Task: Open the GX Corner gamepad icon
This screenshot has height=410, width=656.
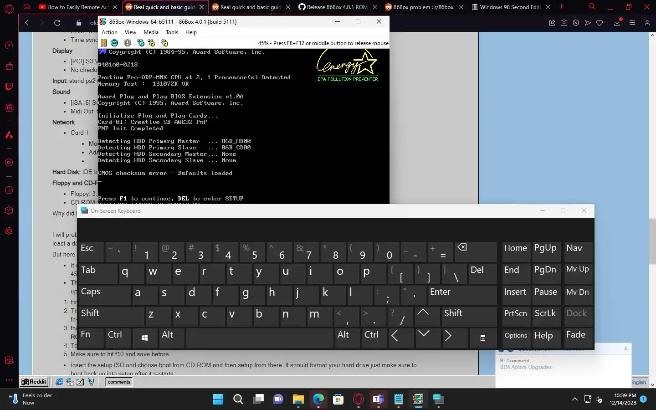Action: (x=27, y=7)
